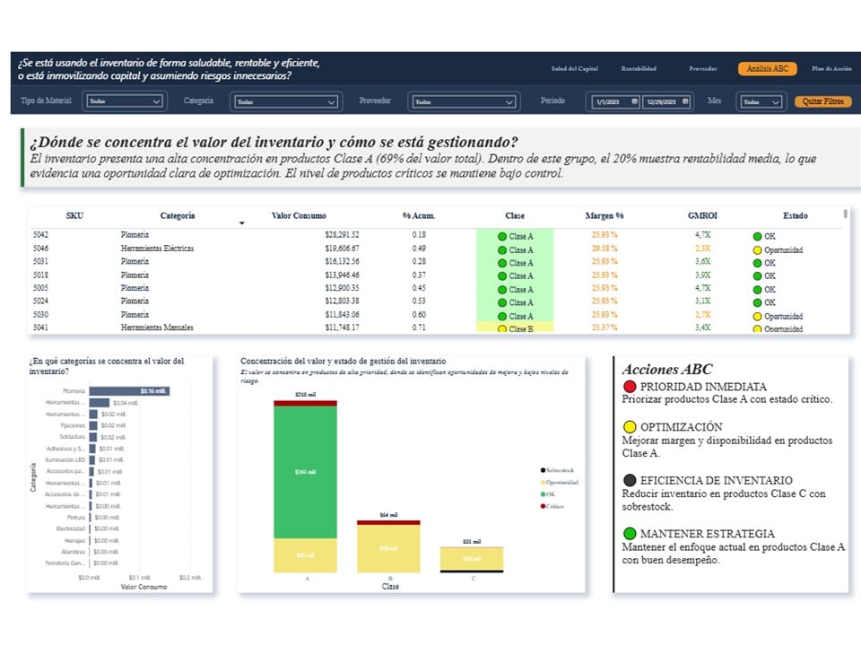Click the yellow Optimización circle icon
861x646 pixels.
pos(630,427)
